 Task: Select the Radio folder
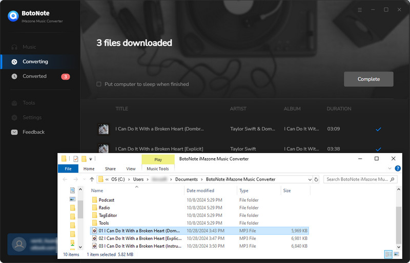[104, 208]
